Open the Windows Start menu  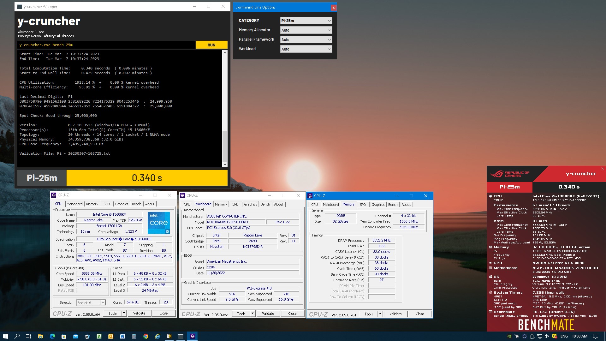(5, 336)
